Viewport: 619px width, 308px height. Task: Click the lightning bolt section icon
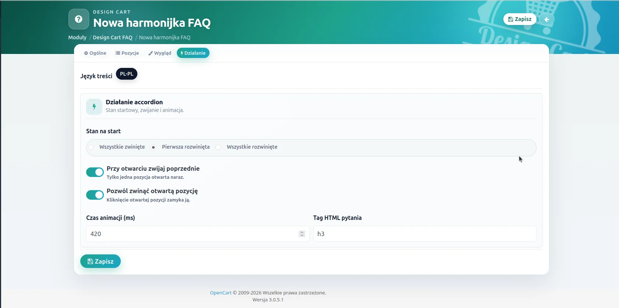click(x=94, y=107)
